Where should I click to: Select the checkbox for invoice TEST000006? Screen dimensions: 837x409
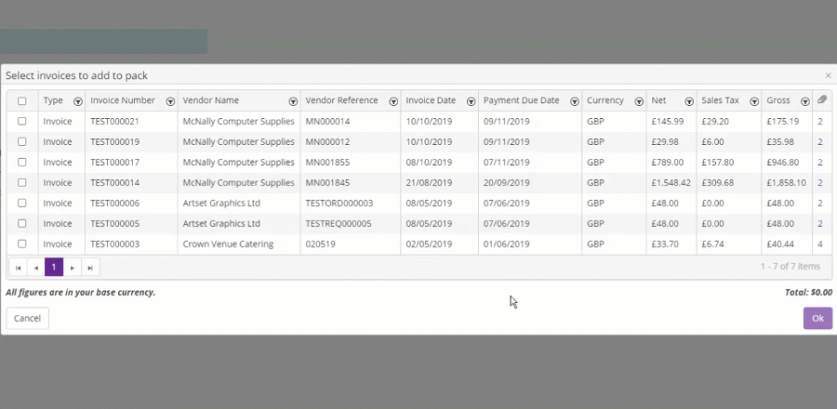pyautogui.click(x=22, y=203)
